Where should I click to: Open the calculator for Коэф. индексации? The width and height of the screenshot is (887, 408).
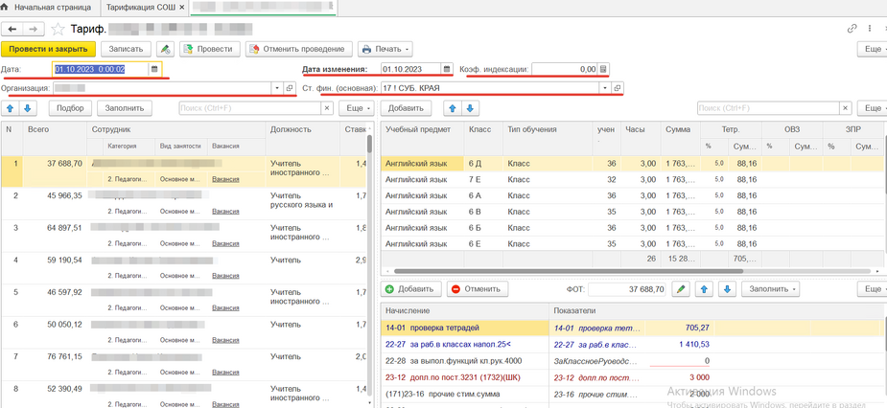click(x=603, y=69)
